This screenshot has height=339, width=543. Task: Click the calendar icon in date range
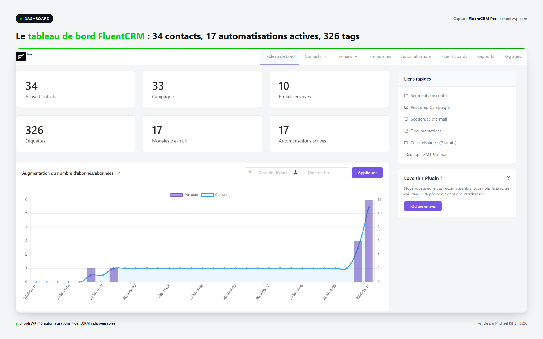click(250, 172)
